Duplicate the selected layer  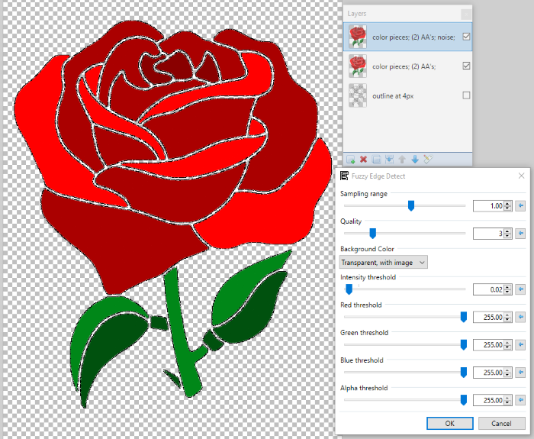tap(376, 159)
